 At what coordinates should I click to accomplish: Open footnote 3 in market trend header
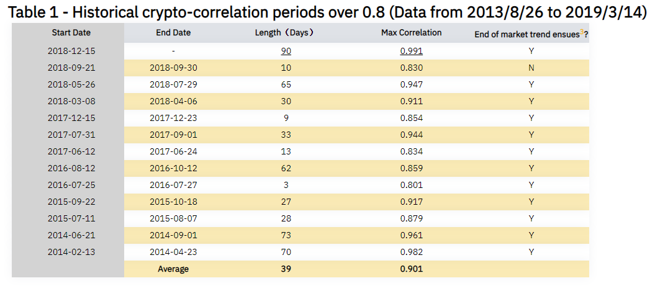click(582, 32)
